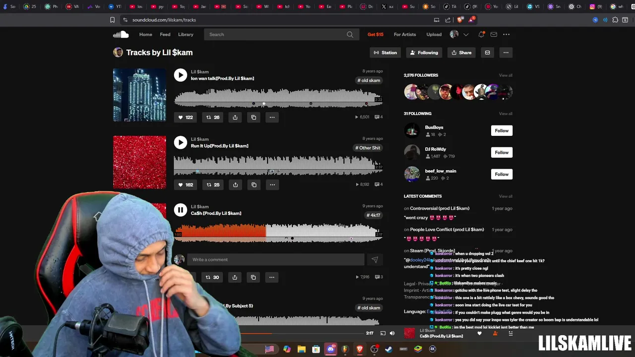Open the Library page

[186, 34]
